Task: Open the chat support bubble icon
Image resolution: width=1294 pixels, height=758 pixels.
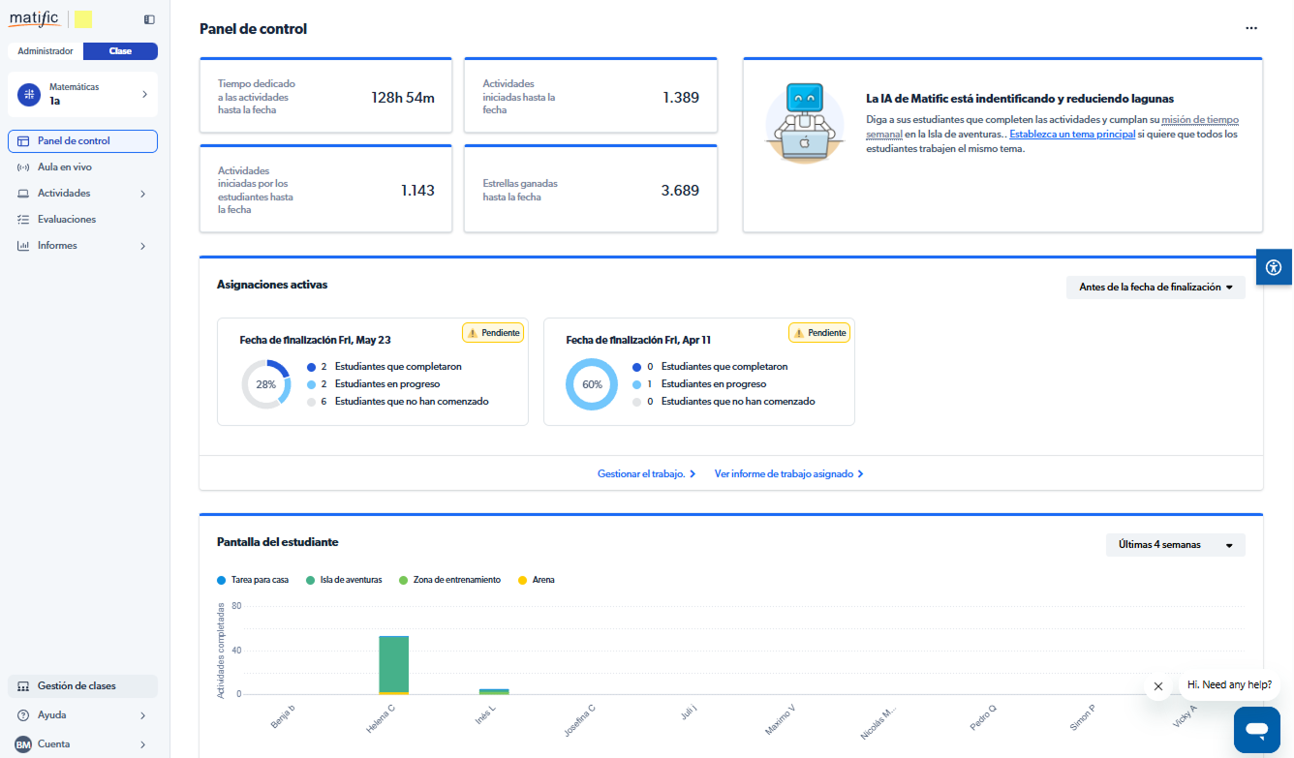Action: 1256,729
